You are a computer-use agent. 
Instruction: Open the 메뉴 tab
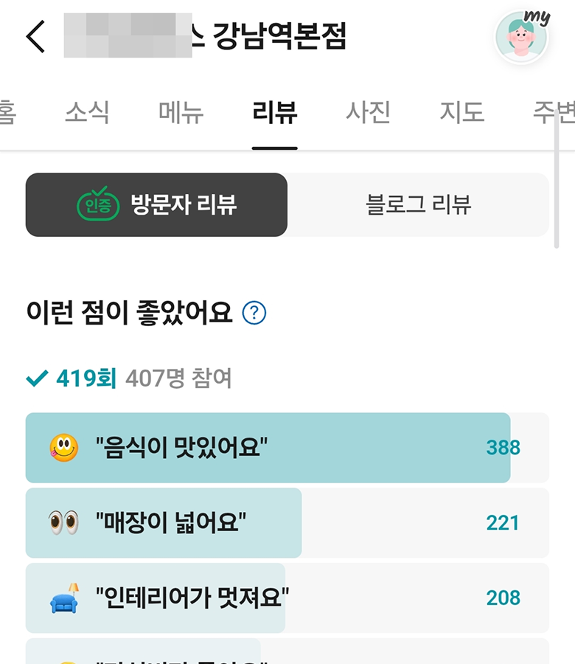181,112
